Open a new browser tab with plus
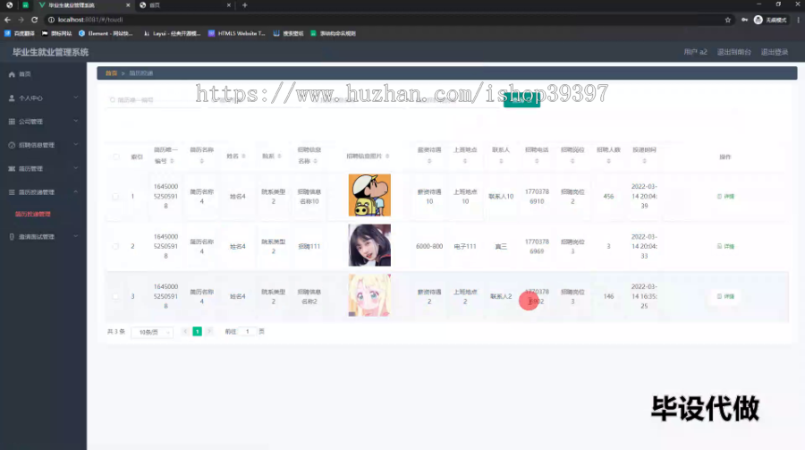Viewport: 805px width, 450px height. pos(245,5)
